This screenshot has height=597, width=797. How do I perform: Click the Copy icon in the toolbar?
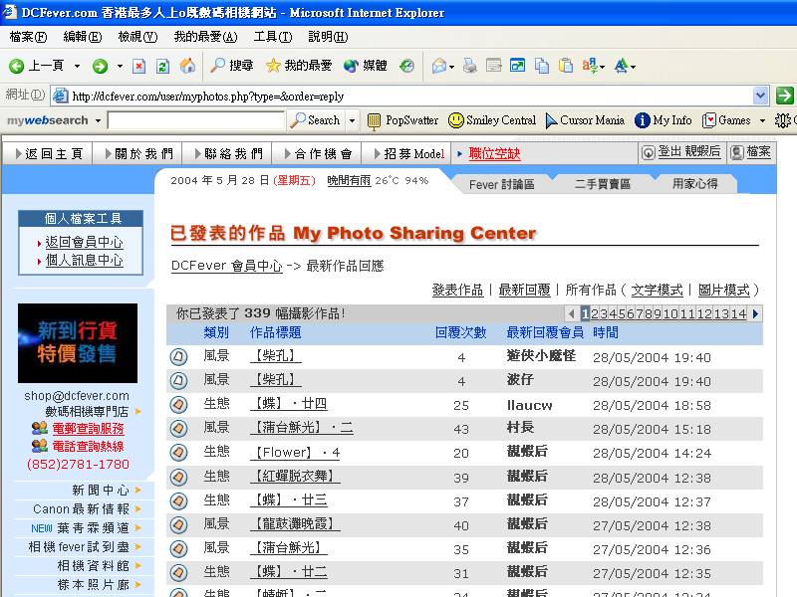542,66
